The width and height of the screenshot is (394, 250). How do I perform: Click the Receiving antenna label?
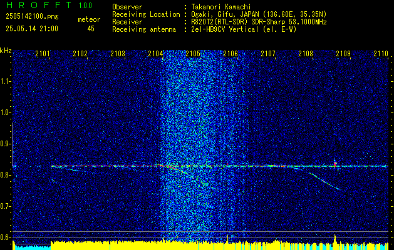[x=144, y=29]
